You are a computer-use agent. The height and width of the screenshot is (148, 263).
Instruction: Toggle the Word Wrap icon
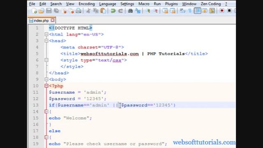click(182, 11)
